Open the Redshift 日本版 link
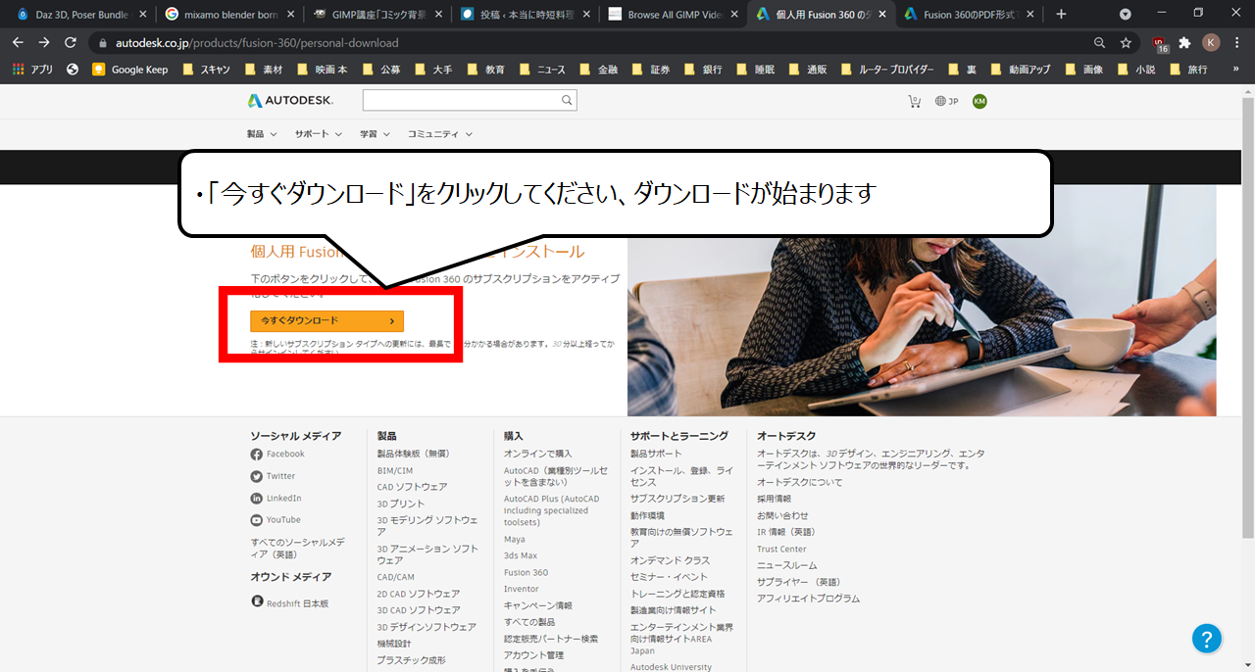This screenshot has height=672, width=1255. click(x=289, y=602)
